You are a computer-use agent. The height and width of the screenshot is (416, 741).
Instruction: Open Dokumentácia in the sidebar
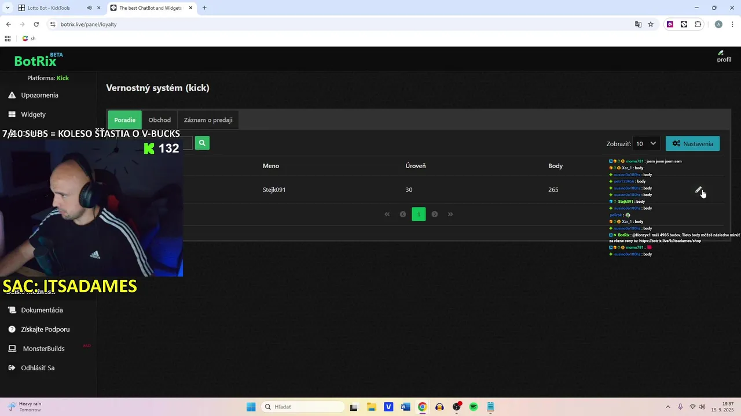42,310
